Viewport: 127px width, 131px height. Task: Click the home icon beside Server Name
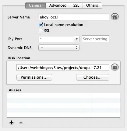[x=115, y=17]
